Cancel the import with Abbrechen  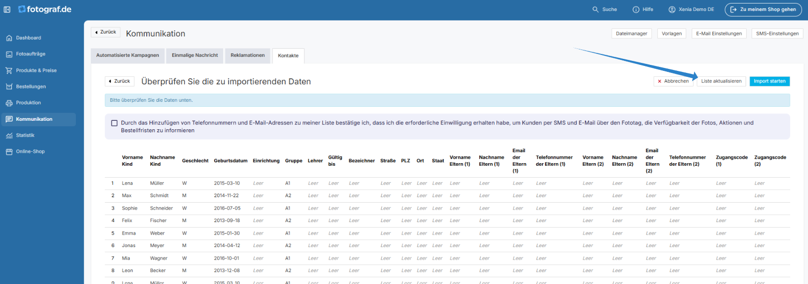click(673, 81)
